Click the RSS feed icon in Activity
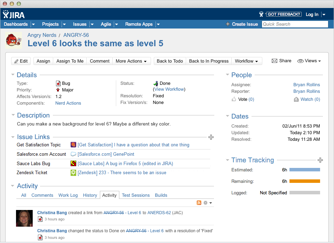 coord(199,203)
